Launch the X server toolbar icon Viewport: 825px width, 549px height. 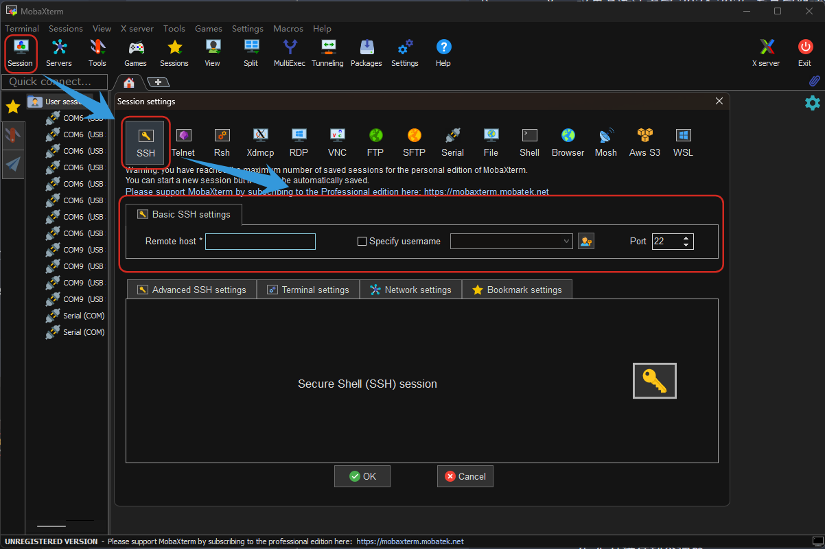[x=766, y=54]
